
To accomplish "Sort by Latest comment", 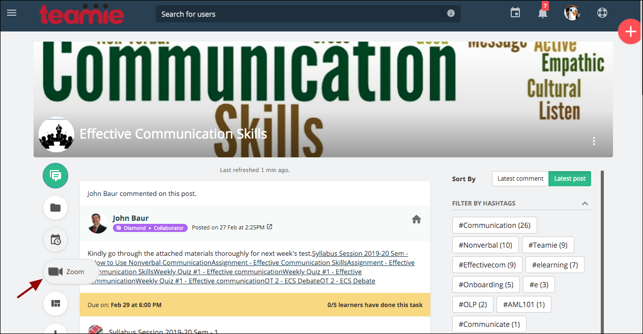I will 520,179.
